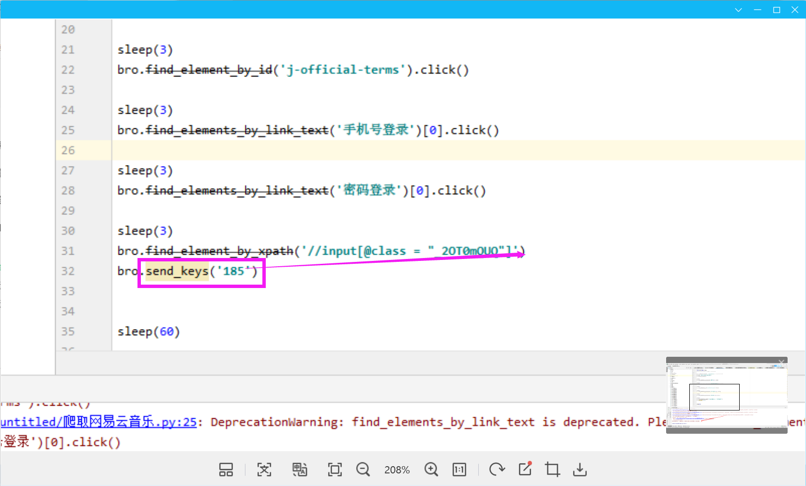Expand the title bar chevron menu

(738, 10)
